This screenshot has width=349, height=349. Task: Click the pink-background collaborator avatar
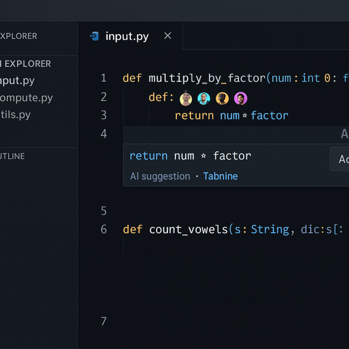click(x=240, y=98)
